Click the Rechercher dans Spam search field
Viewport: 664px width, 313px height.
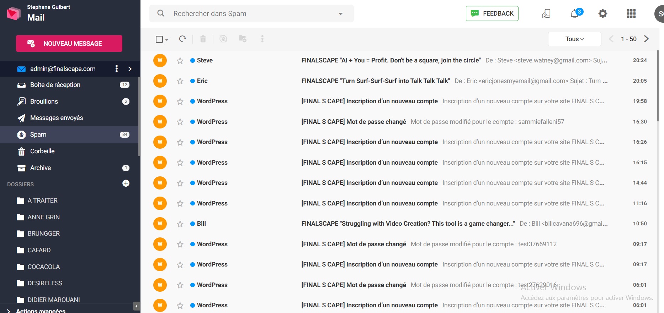[251, 13]
